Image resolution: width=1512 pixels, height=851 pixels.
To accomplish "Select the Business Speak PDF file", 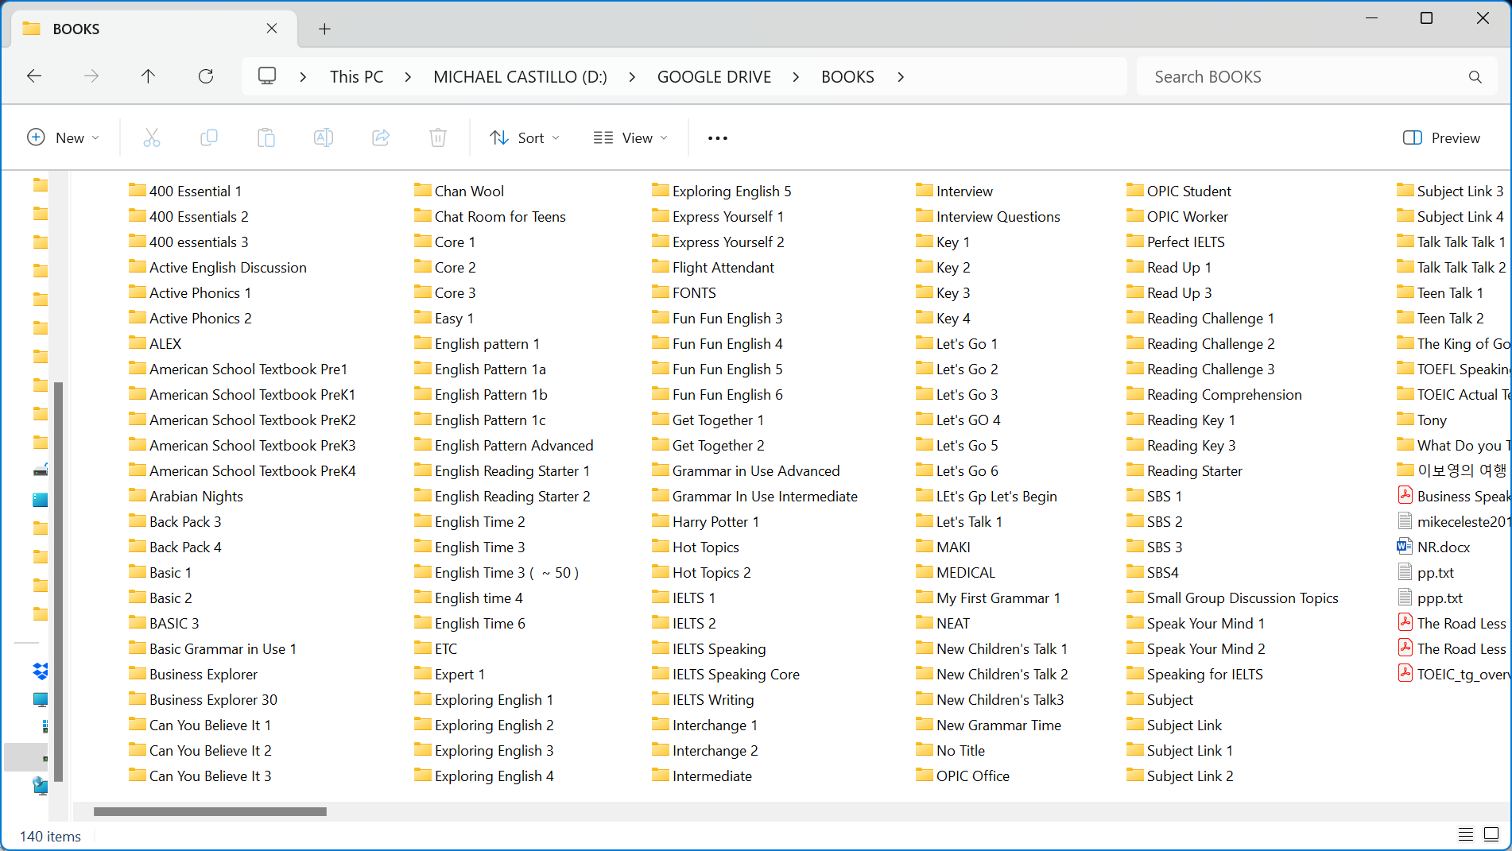I will point(1454,496).
